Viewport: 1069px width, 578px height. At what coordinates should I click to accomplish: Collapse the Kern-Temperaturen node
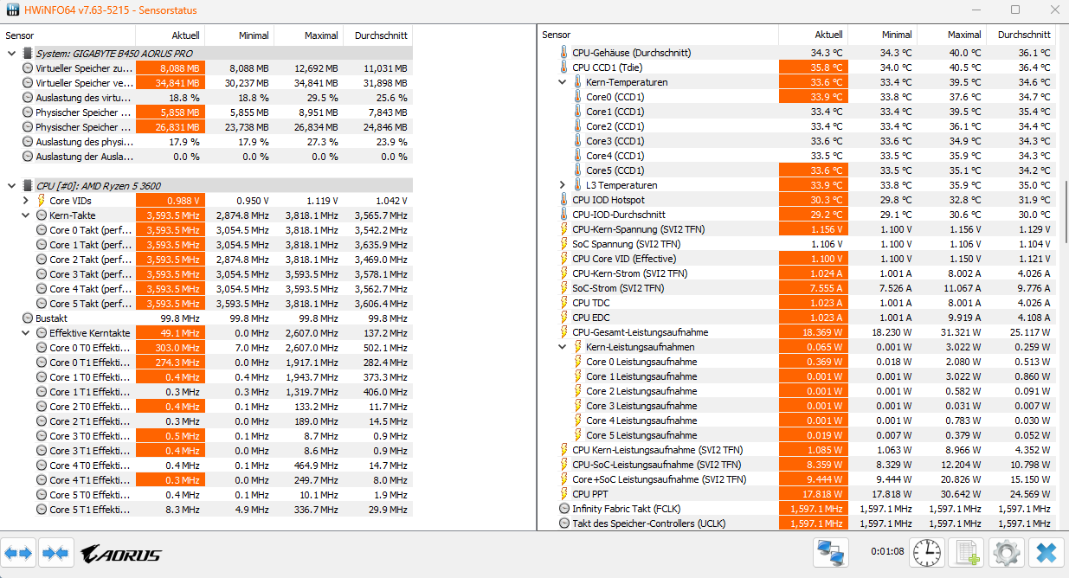pyautogui.click(x=563, y=82)
